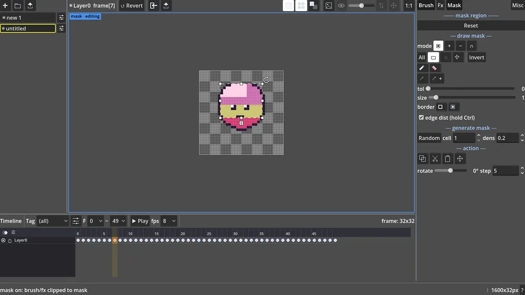Switch to the Brush tab
This screenshot has height=295, width=525.
426,5
